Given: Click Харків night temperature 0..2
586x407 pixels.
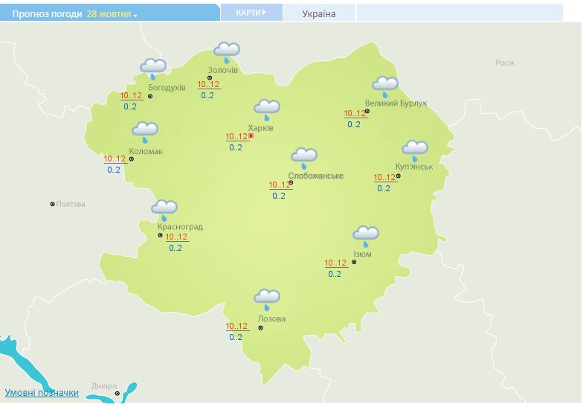Looking at the screenshot, I should click(236, 147).
